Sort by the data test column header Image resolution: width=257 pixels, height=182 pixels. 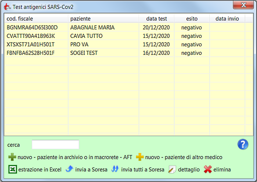tap(156, 18)
